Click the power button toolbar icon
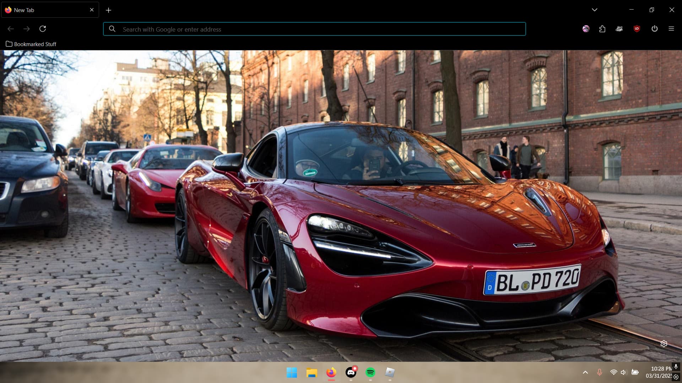682x383 pixels. click(x=654, y=29)
